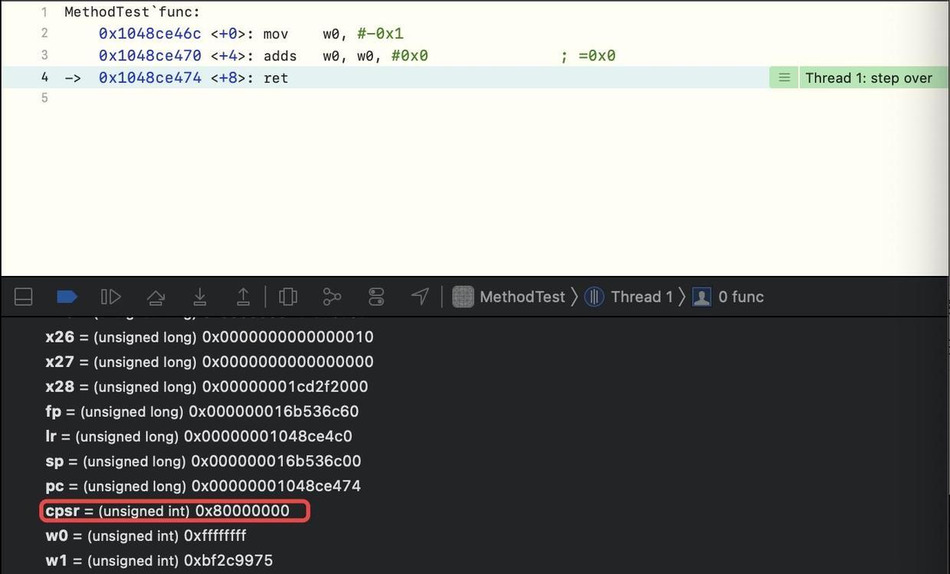Select the x26 register row

click(x=210, y=337)
